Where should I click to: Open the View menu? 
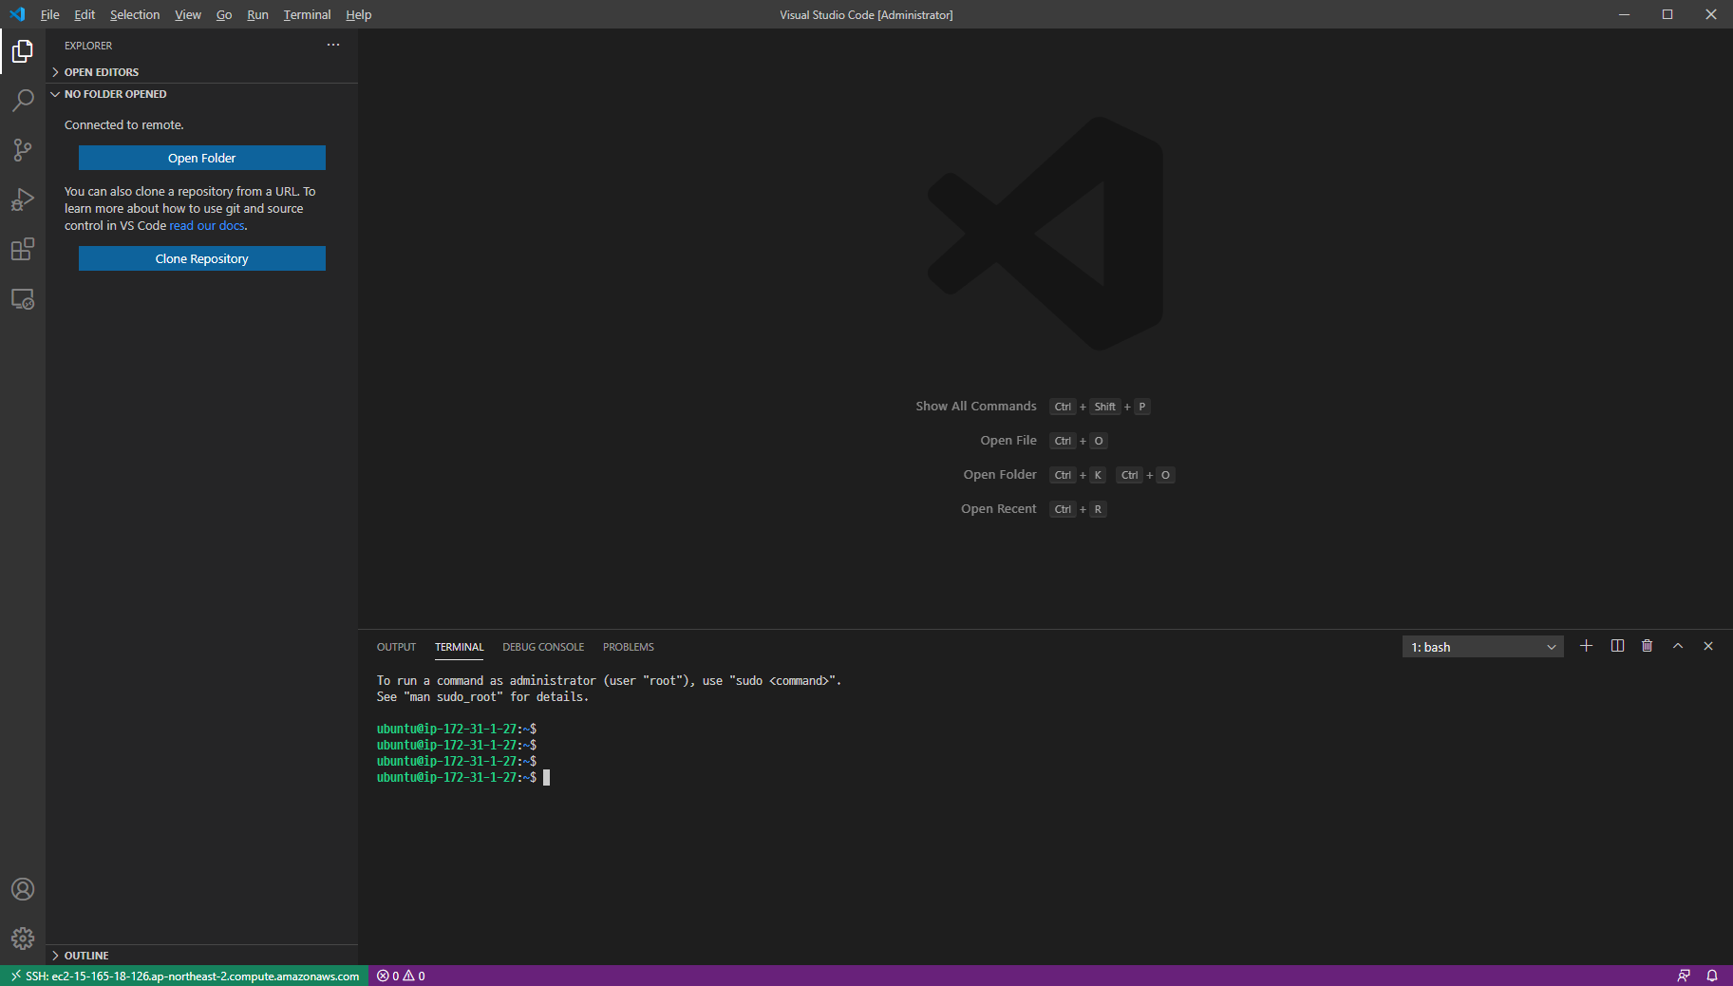(x=188, y=14)
